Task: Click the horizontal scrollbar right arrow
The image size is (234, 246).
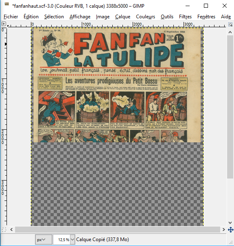Action: click(224, 230)
